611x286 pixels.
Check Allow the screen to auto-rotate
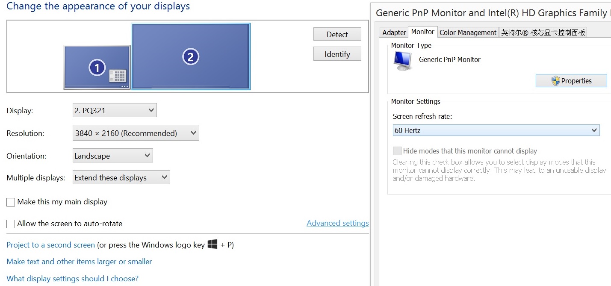tap(11, 224)
